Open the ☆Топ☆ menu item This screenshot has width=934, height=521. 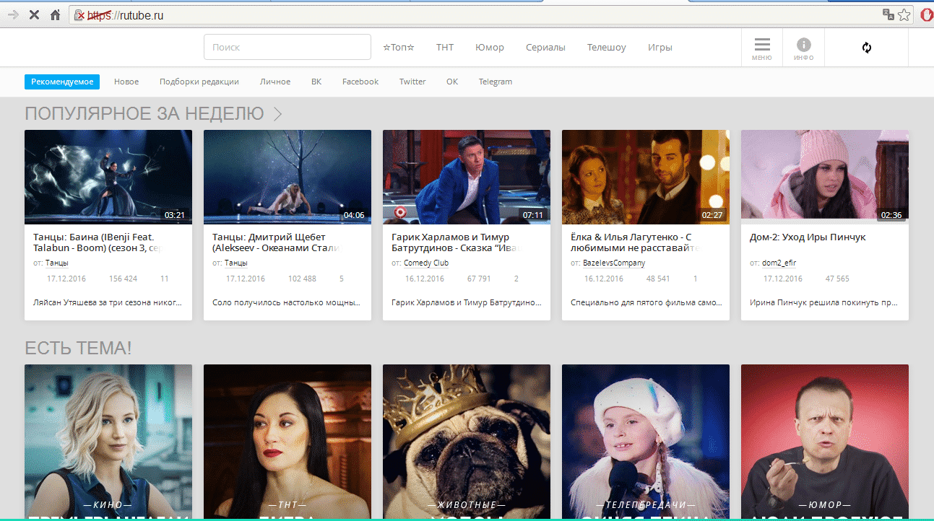coord(399,48)
